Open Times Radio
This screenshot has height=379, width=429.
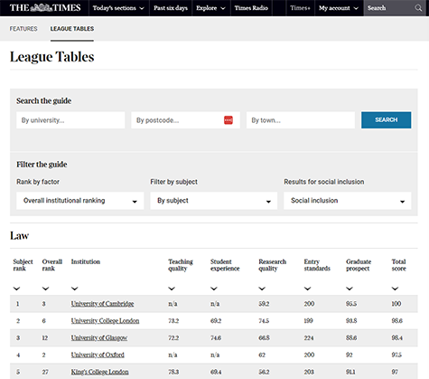pos(251,8)
